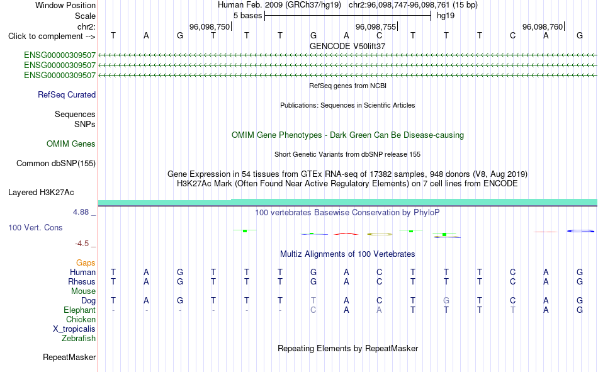Select the Zebrafish species label
The image size is (598, 372).
click(79, 338)
